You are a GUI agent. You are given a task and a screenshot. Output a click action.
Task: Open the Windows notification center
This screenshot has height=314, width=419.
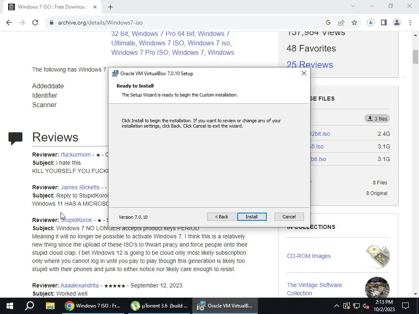tap(405, 306)
